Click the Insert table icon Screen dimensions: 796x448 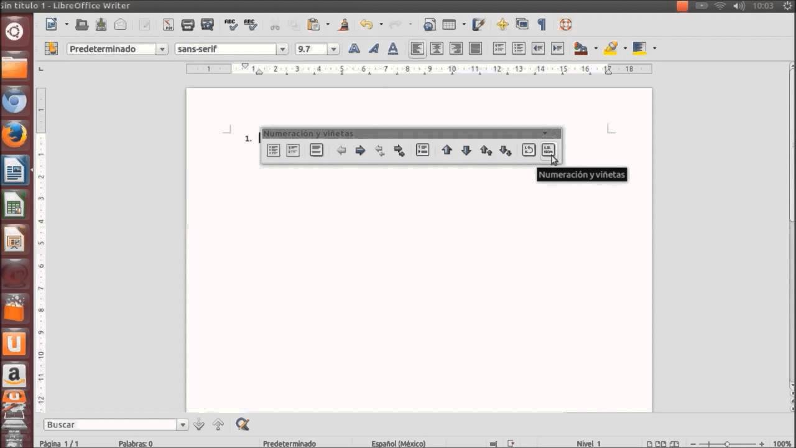449,25
